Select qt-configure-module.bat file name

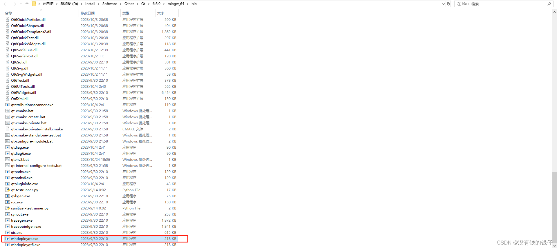(x=32, y=141)
